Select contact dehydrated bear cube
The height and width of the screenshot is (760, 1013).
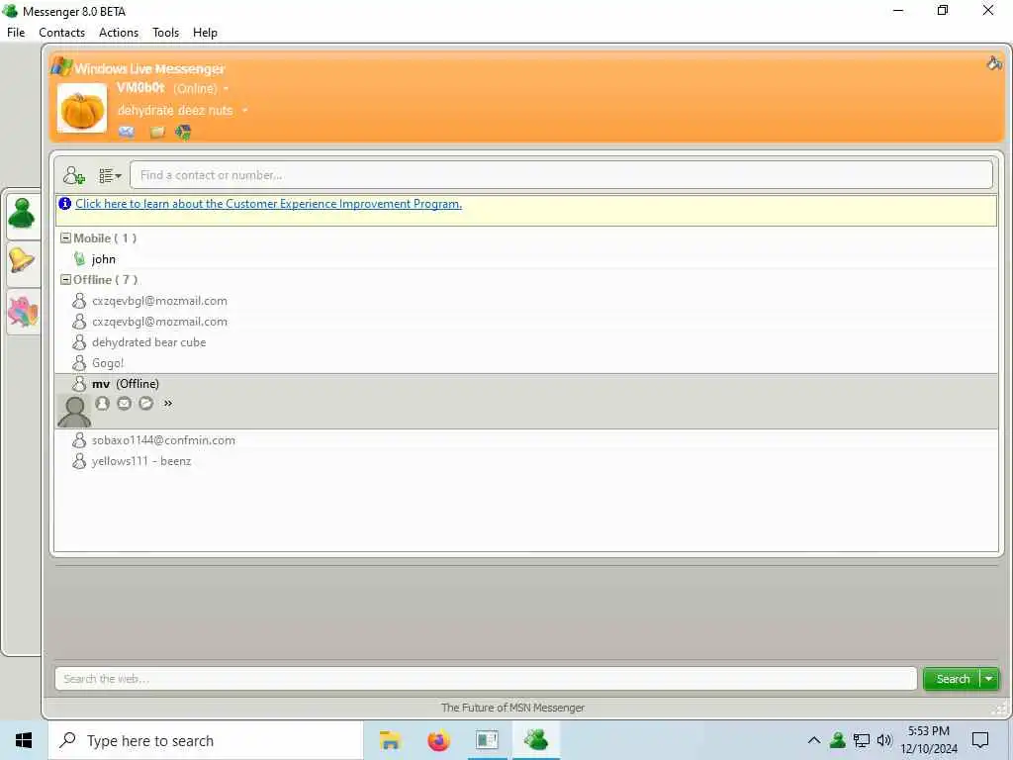(148, 341)
